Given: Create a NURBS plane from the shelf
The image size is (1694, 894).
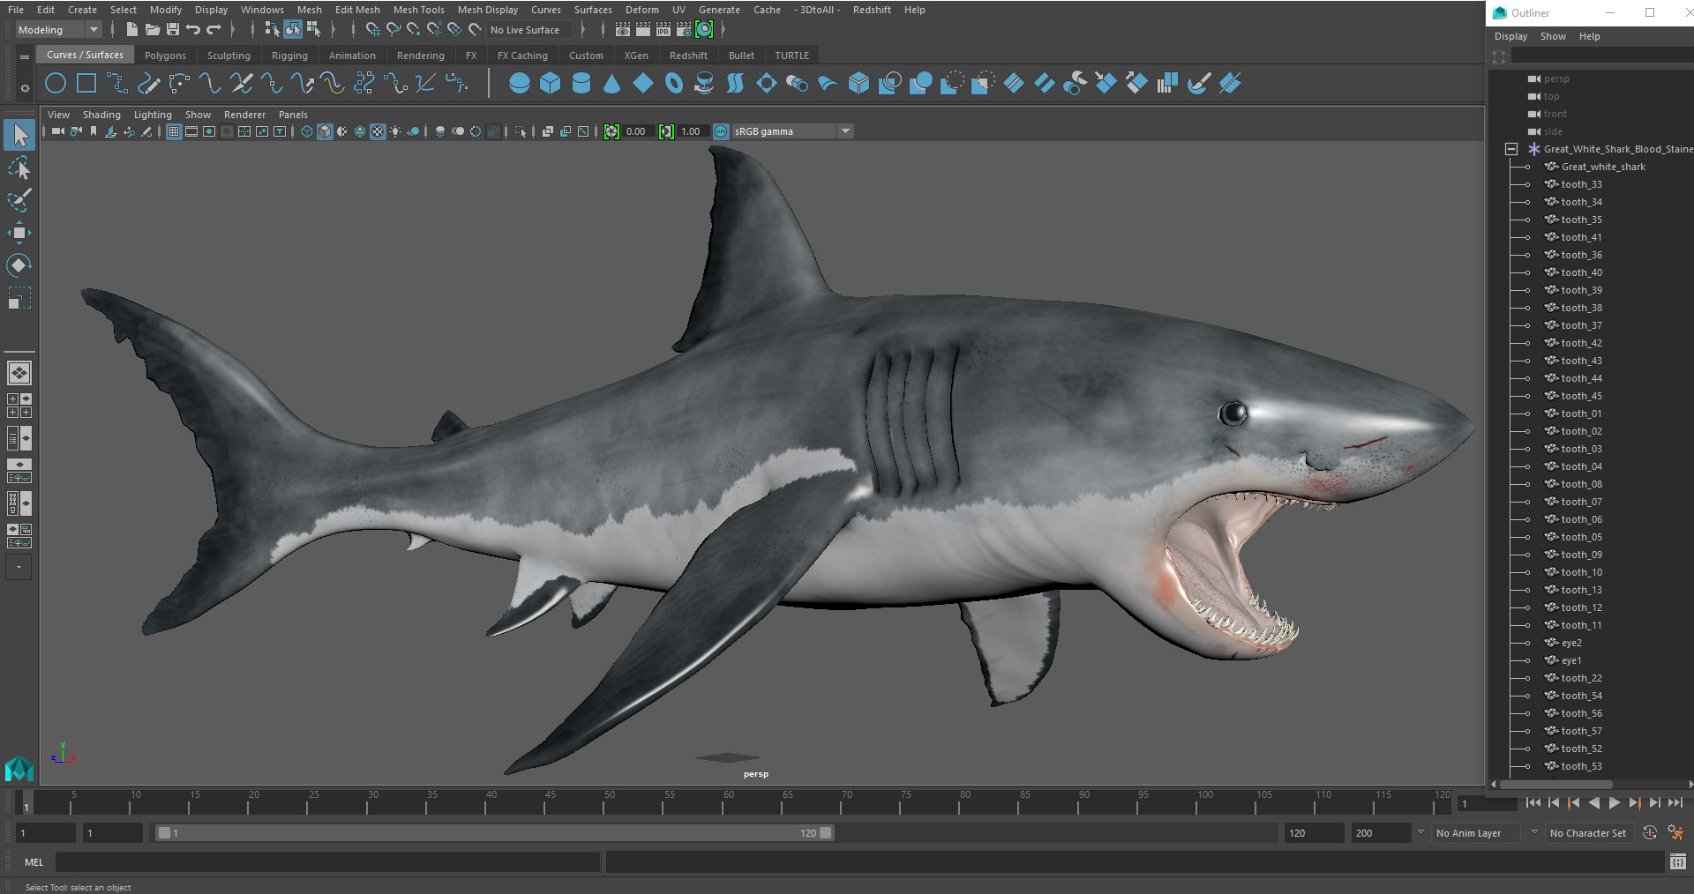Looking at the screenshot, I should (643, 84).
